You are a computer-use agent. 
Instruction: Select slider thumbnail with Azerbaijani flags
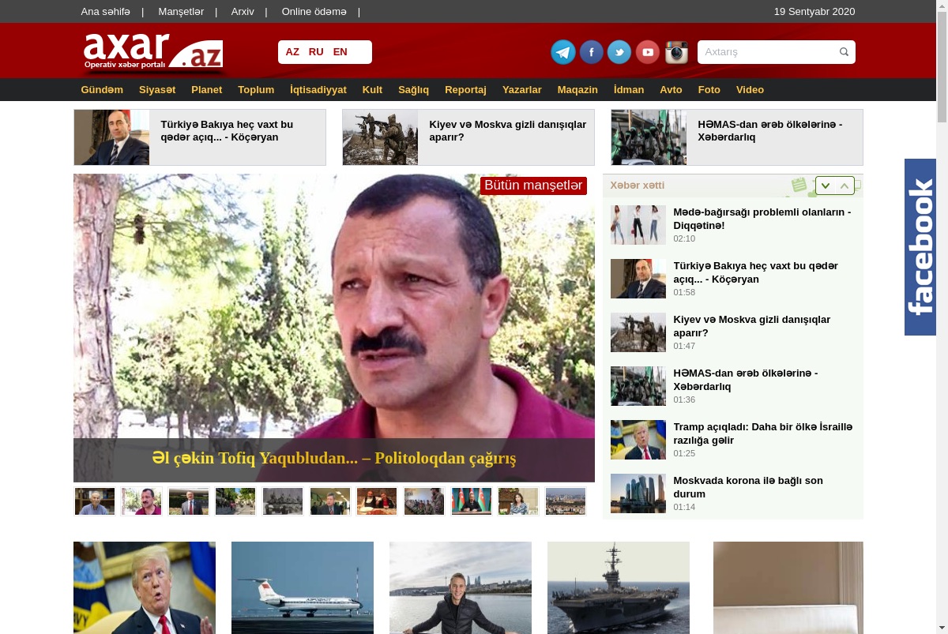click(472, 501)
